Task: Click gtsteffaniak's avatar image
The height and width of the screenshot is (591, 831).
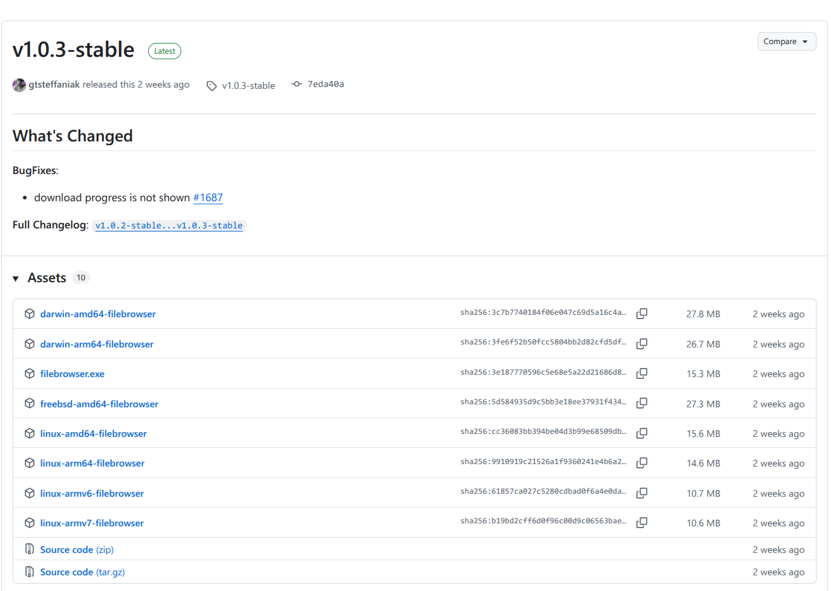Action: (19, 85)
